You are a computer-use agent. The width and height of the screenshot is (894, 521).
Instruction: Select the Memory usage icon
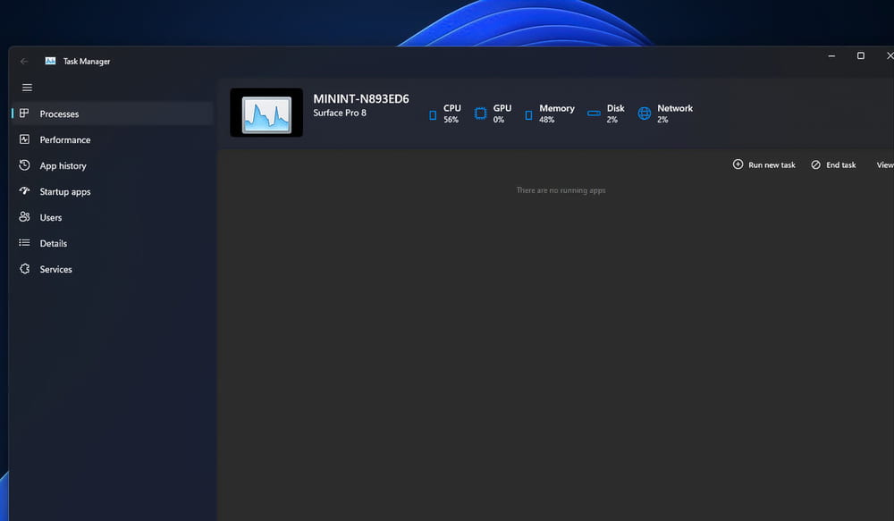click(528, 114)
